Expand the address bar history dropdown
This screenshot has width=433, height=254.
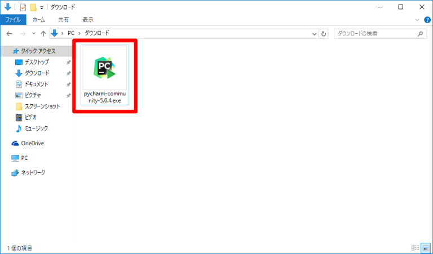click(315, 34)
